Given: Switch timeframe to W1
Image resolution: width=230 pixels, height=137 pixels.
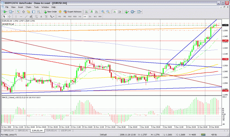Looking at the screenshot, I should click(95, 16).
